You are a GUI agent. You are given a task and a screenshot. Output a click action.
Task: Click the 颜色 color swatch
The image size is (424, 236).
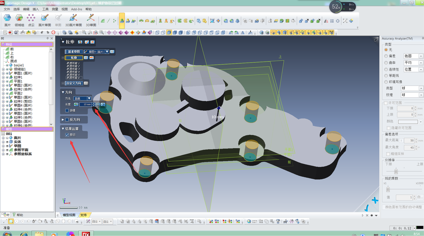click(x=408, y=121)
